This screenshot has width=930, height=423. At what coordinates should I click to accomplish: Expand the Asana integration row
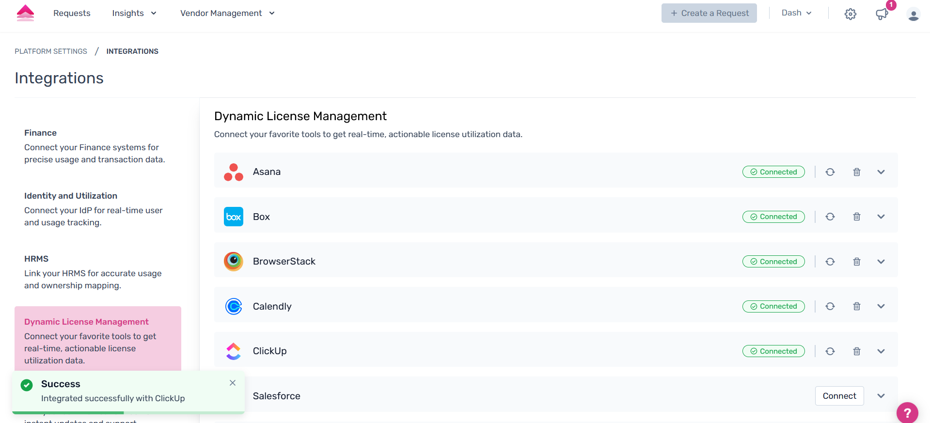(x=881, y=172)
